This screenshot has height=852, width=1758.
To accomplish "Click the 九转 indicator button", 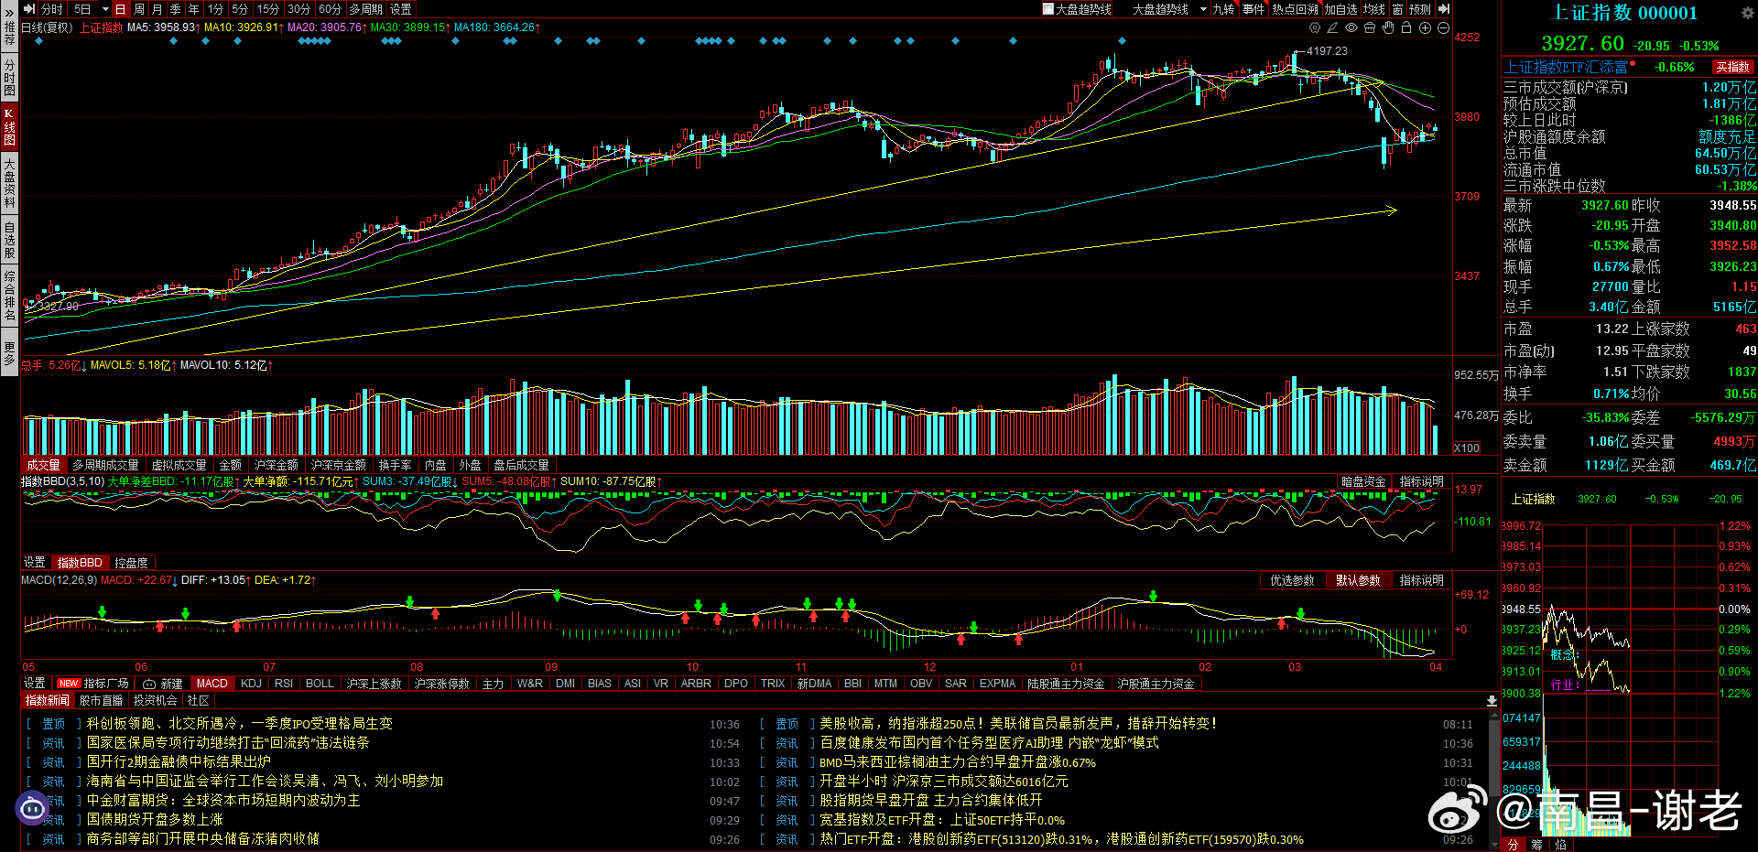I will 1223,9.
